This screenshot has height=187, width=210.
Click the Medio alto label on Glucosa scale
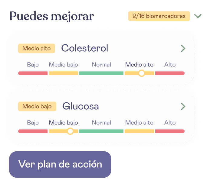[x=139, y=123]
